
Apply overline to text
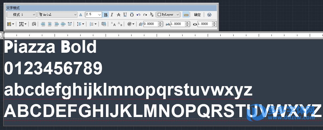(132, 15)
